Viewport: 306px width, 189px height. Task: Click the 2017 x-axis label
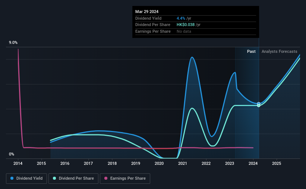click(x=88, y=163)
